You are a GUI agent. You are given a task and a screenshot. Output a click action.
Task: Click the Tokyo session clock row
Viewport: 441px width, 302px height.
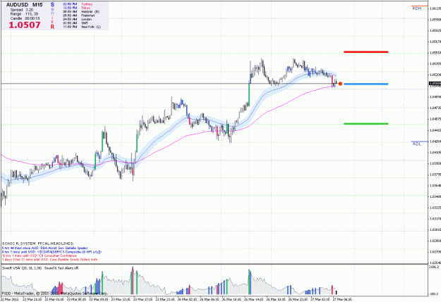pyautogui.click(x=77, y=8)
